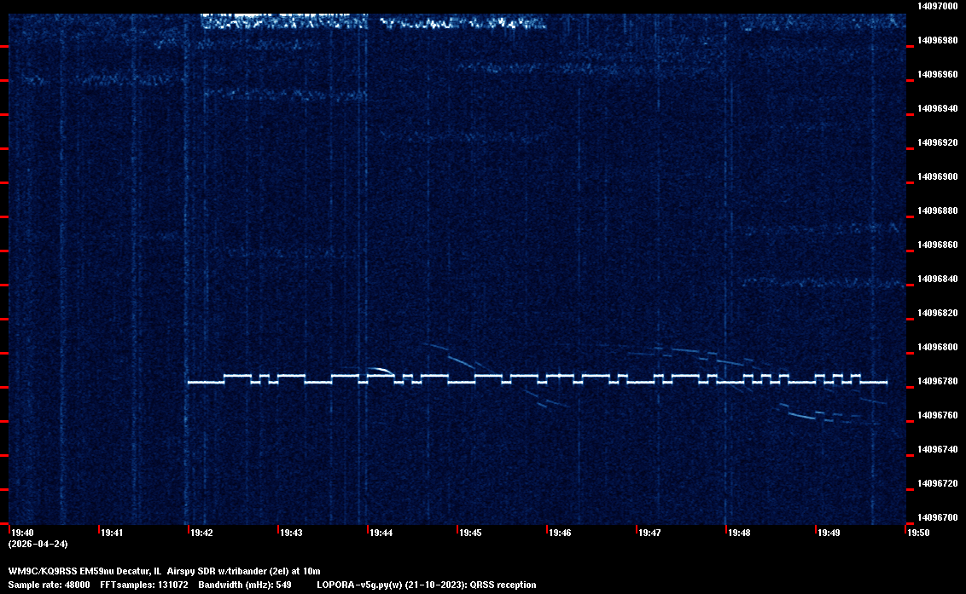Click the (2026-04-24) date label

click(38, 544)
